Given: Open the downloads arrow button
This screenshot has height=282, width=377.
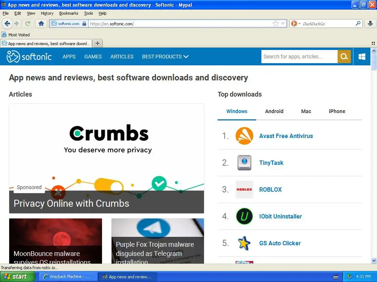Looking at the screenshot, I should point(370,23).
